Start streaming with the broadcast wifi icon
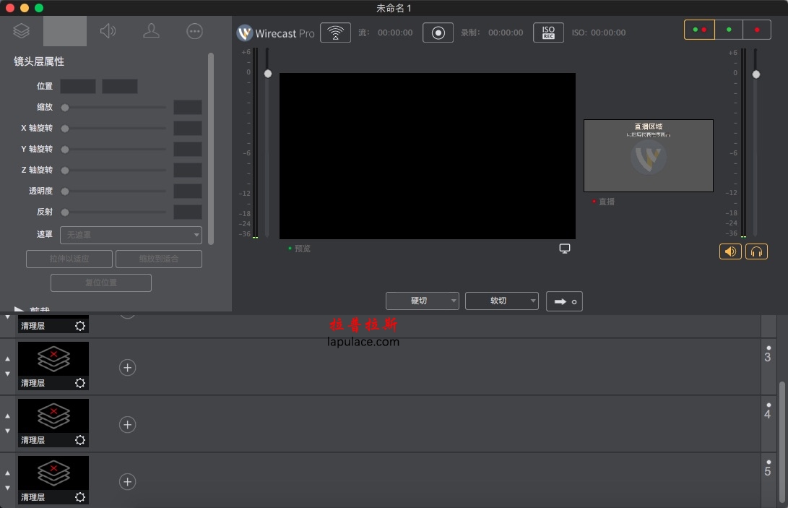The image size is (788, 508). pyautogui.click(x=335, y=33)
